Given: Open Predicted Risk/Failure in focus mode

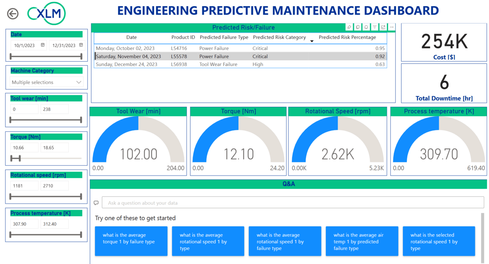Looking at the screenshot, I should 383,27.
